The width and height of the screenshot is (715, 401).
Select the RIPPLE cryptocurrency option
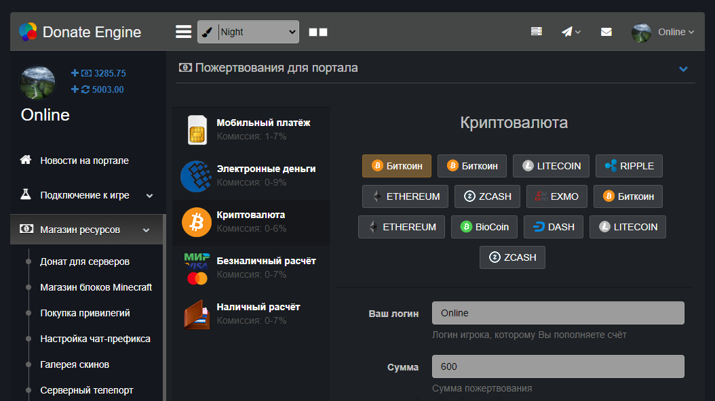(629, 166)
